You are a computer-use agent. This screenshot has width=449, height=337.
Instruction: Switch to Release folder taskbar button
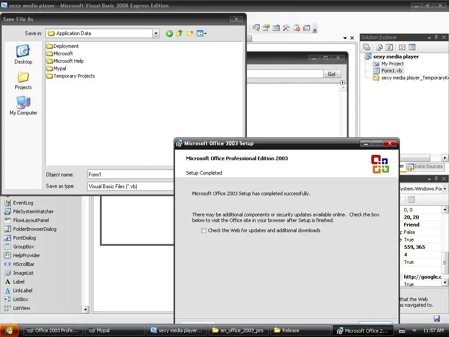(x=300, y=330)
